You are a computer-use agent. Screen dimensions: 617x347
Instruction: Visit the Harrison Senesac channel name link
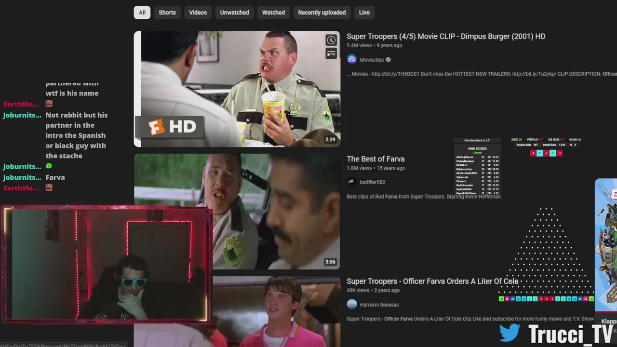379,305
